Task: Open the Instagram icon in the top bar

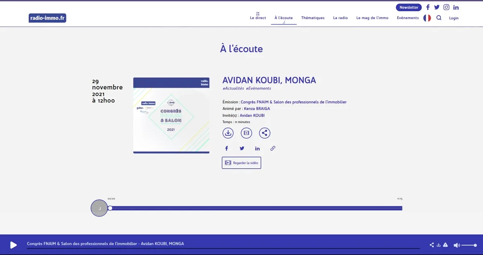Action: coord(446,7)
